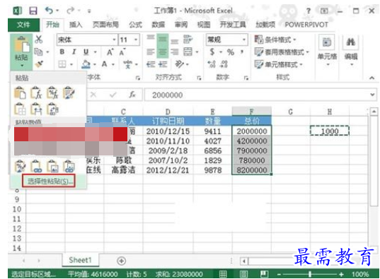Click the Cut scissors icon

coord(38,40)
